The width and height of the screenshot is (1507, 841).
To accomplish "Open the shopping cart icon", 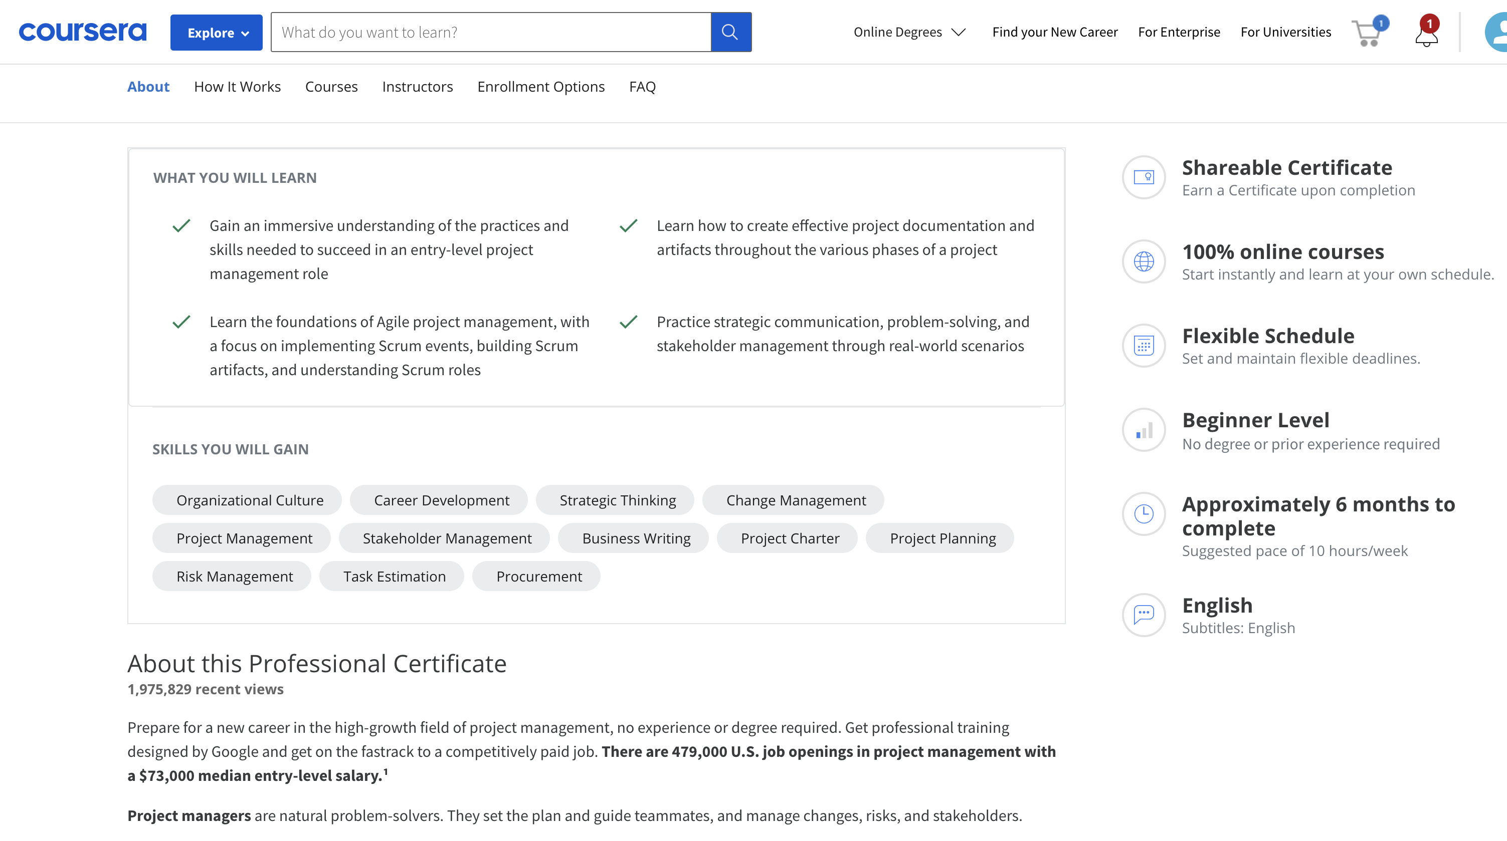I will pyautogui.click(x=1368, y=33).
